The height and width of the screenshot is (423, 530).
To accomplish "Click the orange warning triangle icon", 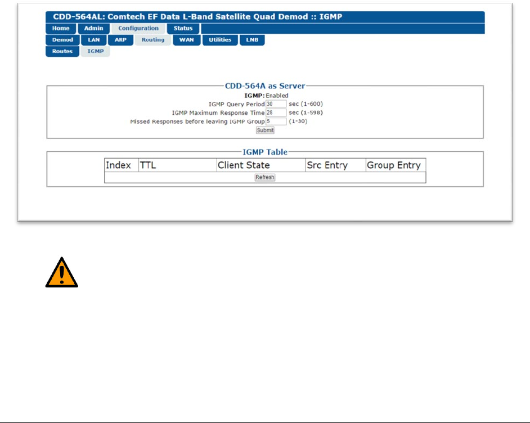I will [61, 273].
